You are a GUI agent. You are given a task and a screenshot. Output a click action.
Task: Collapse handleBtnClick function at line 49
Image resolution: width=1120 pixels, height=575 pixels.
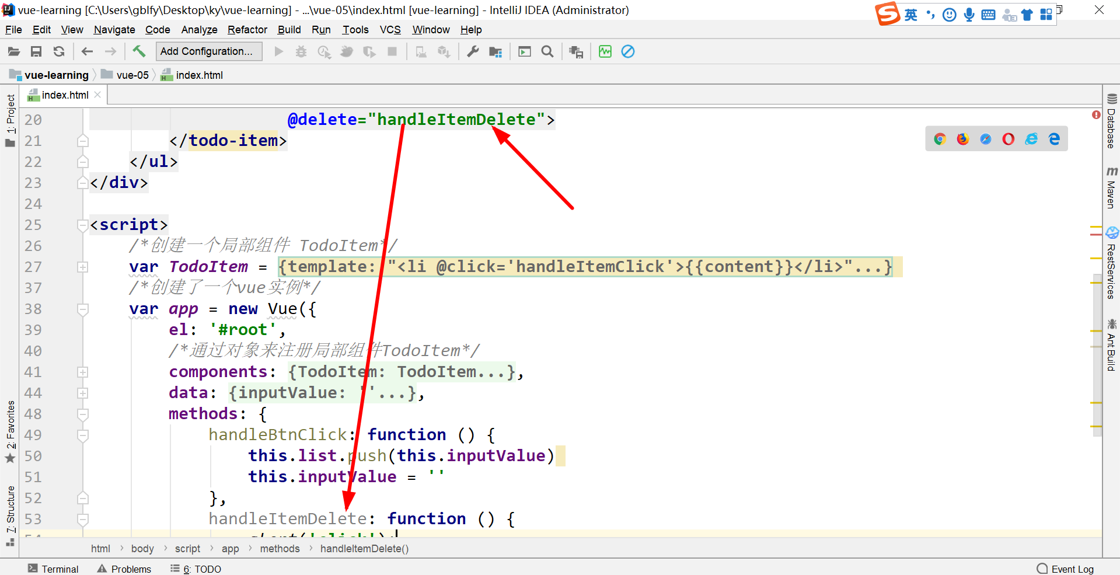[x=83, y=435]
